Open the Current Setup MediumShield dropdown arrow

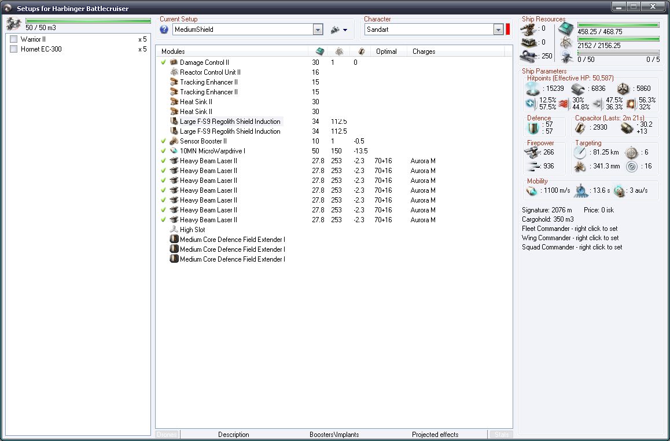pos(318,30)
